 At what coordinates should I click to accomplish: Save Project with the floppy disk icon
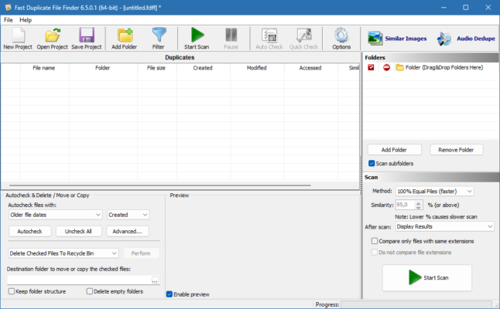point(87,39)
